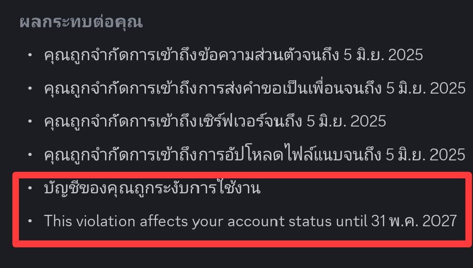This screenshot has width=473, height=268.
Task: Click the bullet dot before the direct messages line
Action: tap(29, 55)
